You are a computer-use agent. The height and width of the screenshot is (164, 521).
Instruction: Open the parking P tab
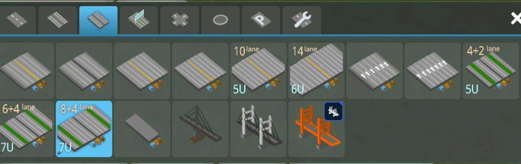261,20
